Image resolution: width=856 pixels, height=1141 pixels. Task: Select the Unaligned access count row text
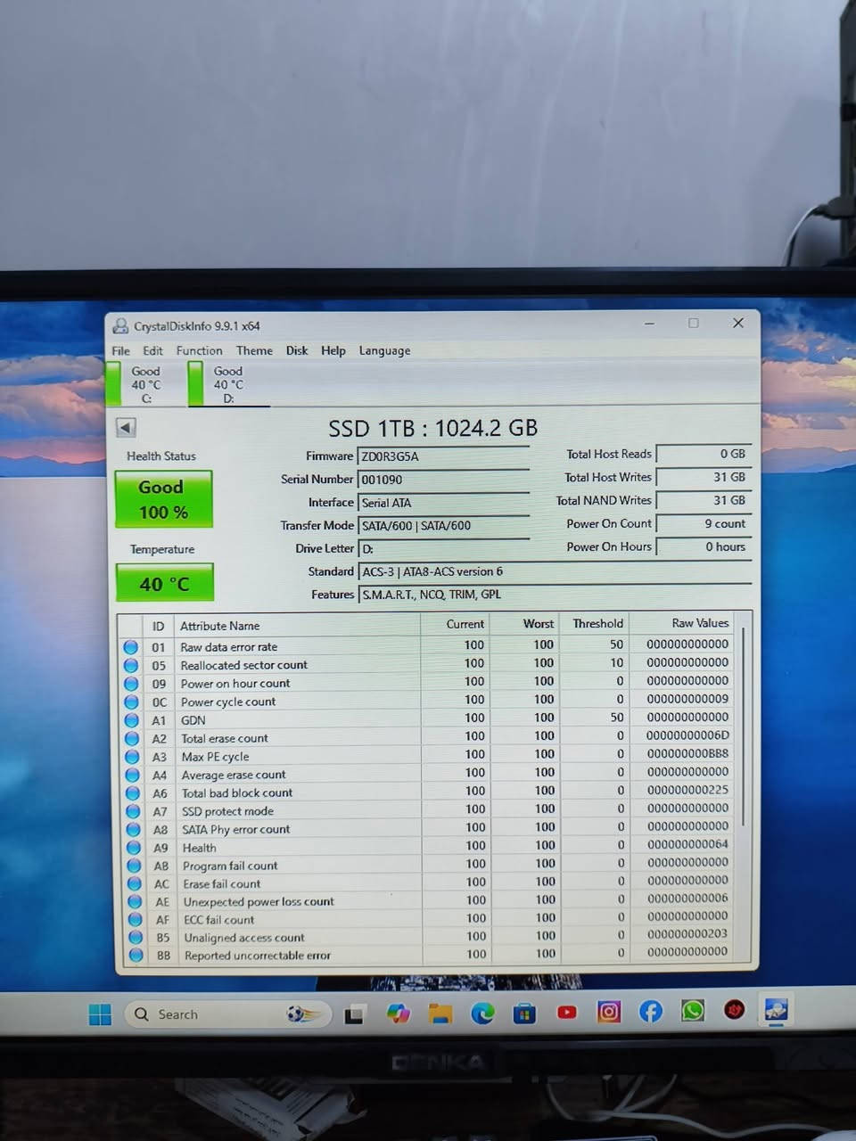point(243,938)
